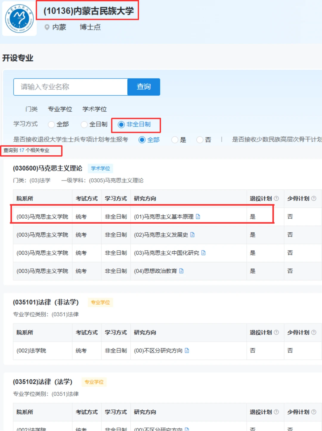Switch to the 学术学位 filter tab
This screenshot has width=322, height=431.
tap(95, 109)
